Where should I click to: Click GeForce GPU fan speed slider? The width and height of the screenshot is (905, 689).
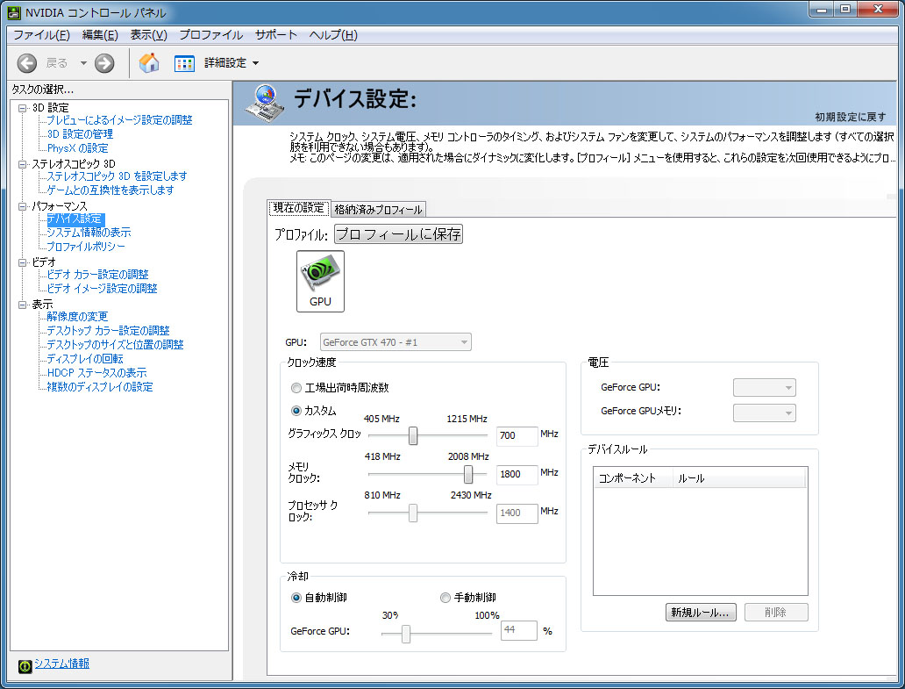[x=406, y=634]
